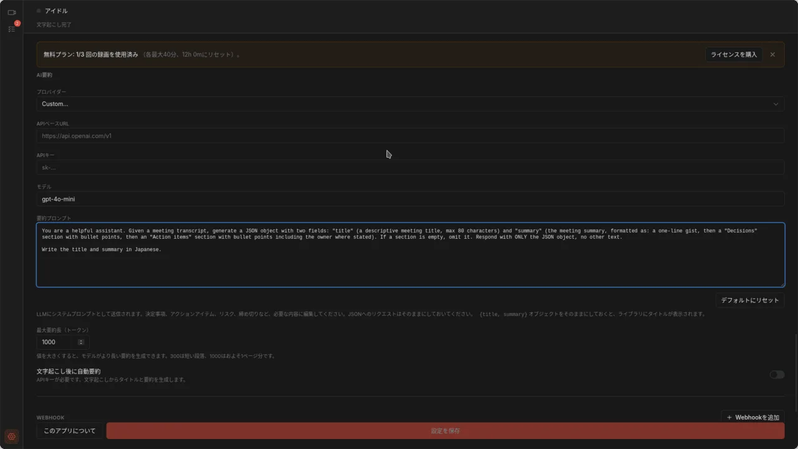Click the モデル field with gpt-4o-mini
This screenshot has width=798, height=449.
coord(410,199)
